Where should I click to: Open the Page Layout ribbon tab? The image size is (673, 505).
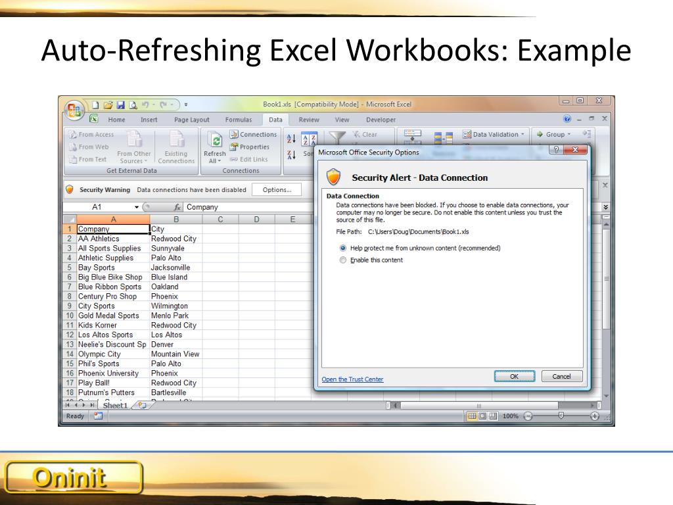pos(192,120)
